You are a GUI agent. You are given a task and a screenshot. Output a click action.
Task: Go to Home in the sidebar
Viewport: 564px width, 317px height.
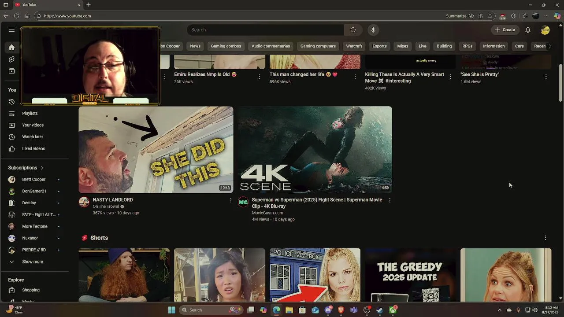pyautogui.click(x=12, y=48)
